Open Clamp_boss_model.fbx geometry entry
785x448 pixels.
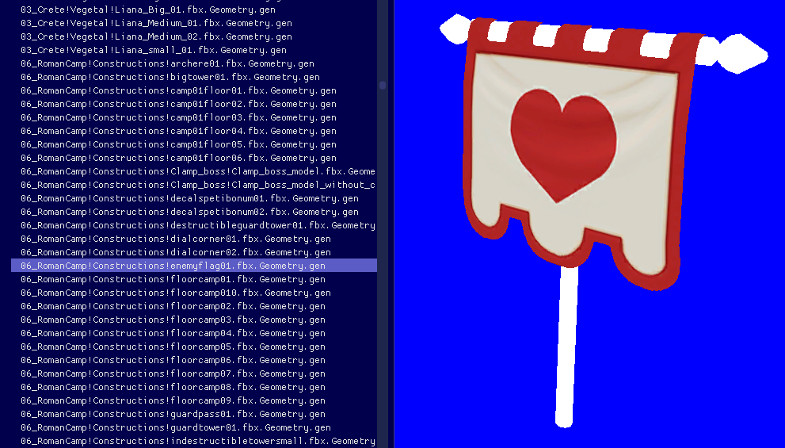[194, 172]
